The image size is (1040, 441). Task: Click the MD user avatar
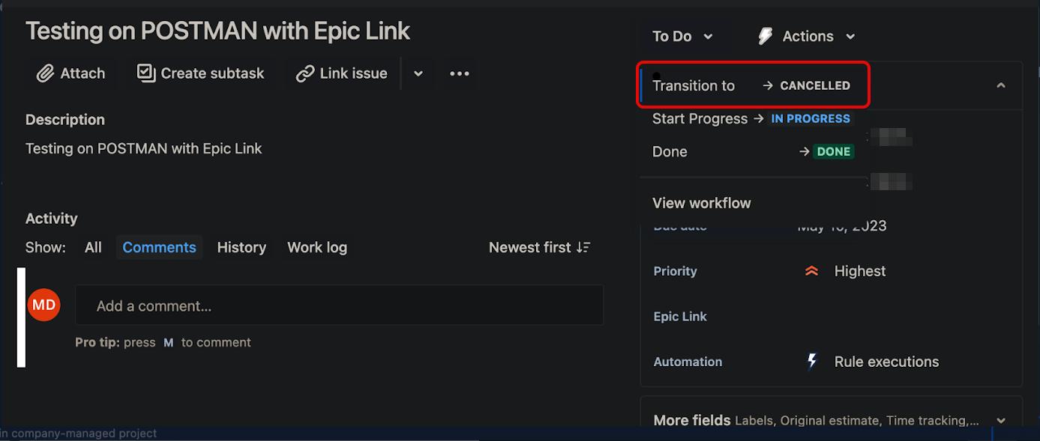[44, 305]
